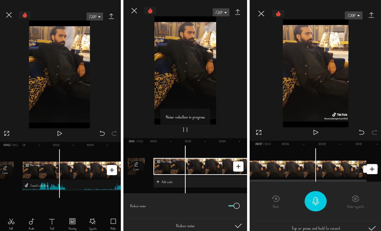Viewport: 381px width, 231px height.
Task: Open 720P resolution dropdown in the Sound collection editor
Action: click(95, 17)
